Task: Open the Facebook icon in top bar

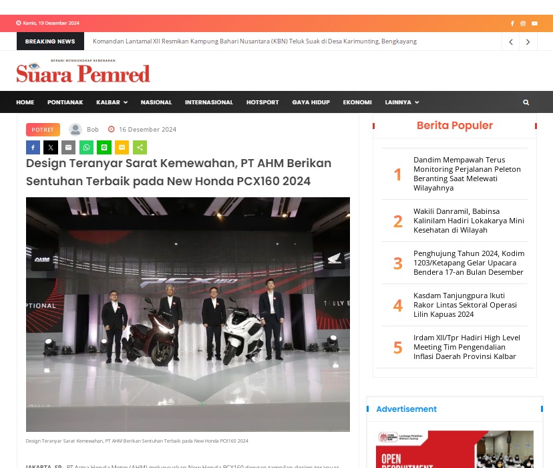Action: click(512, 23)
